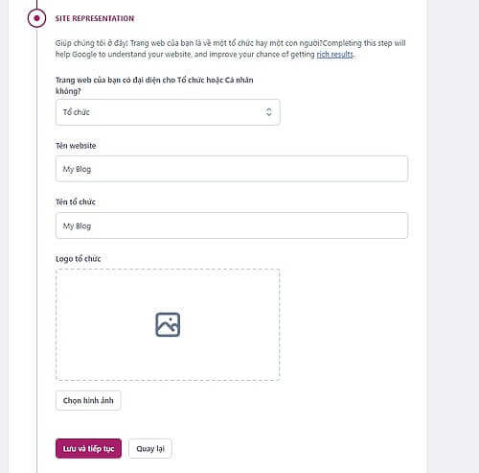Click the Vietnamese description paragraph text
This screenshot has width=479, height=473.
(189, 43)
